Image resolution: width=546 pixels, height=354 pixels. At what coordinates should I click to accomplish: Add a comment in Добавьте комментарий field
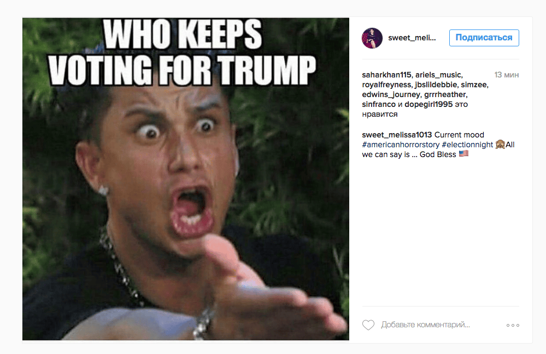(426, 325)
